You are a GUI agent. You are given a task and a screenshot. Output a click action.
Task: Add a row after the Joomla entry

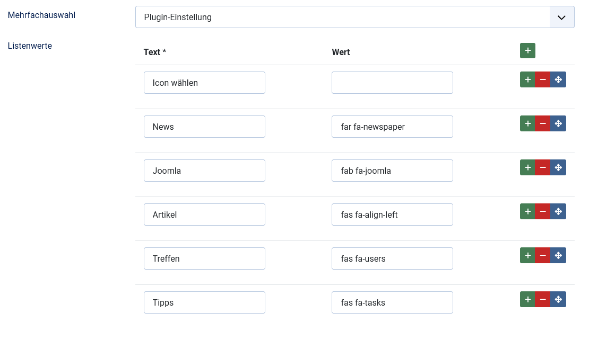[x=527, y=167]
